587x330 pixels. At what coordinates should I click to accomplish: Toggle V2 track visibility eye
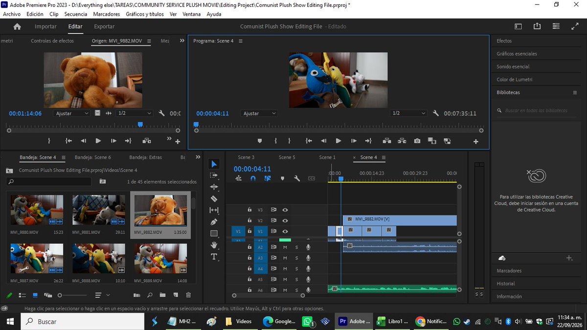point(285,220)
